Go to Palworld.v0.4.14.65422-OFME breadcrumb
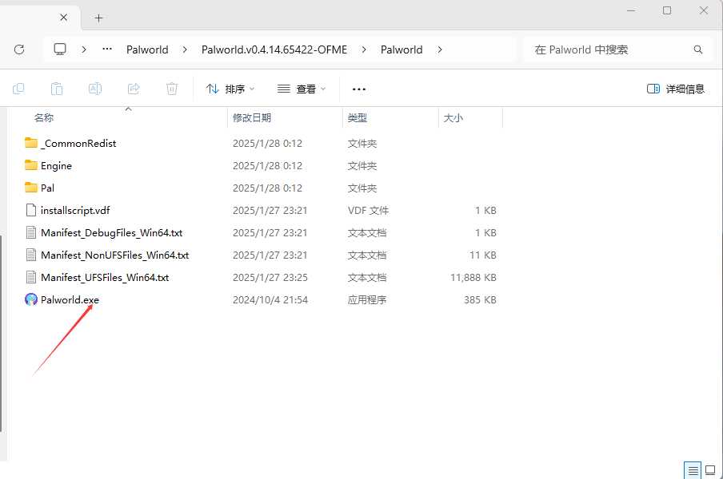This screenshot has width=723, height=479. 274,49
